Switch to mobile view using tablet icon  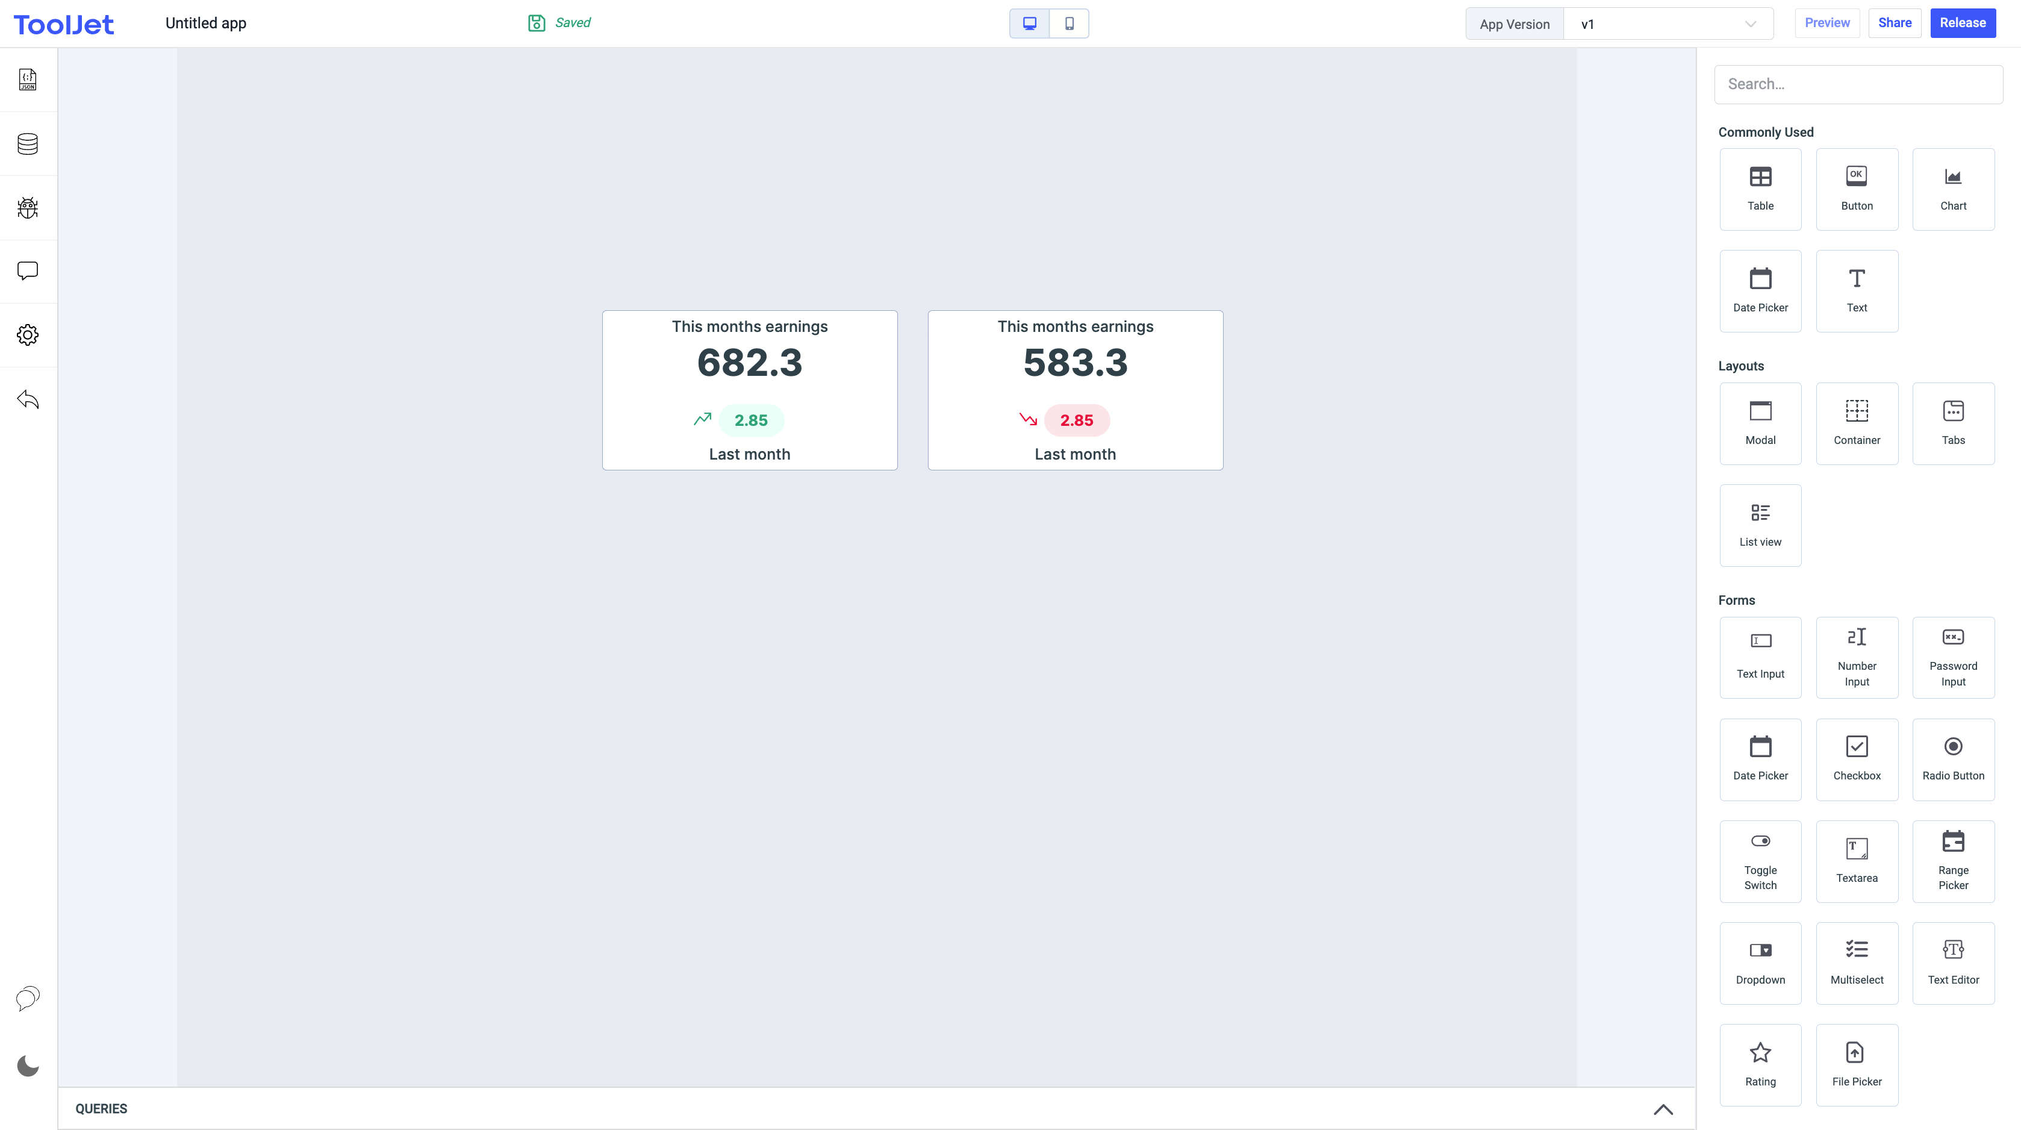[x=1069, y=23]
